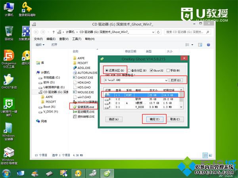Open Explorer help question-mark icon
The width and height of the screenshot is (238, 178).
[208, 45]
